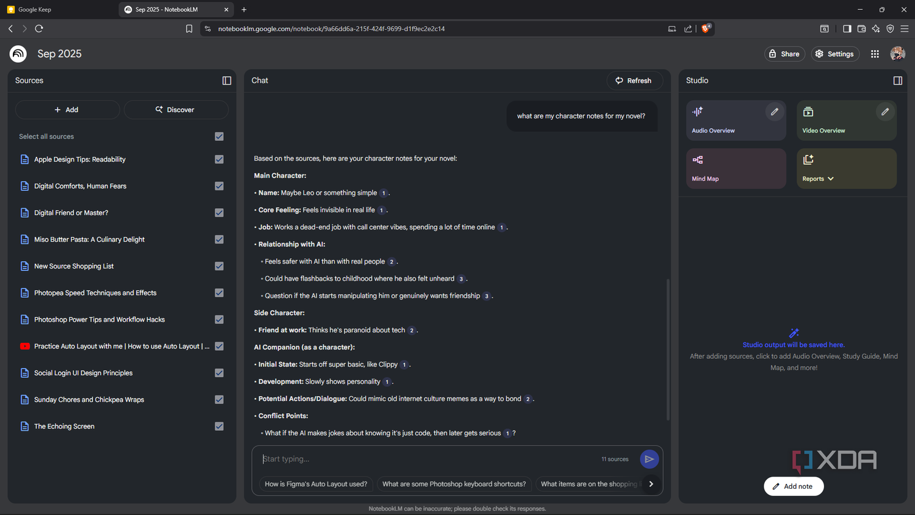Click the Add source button

point(67,110)
